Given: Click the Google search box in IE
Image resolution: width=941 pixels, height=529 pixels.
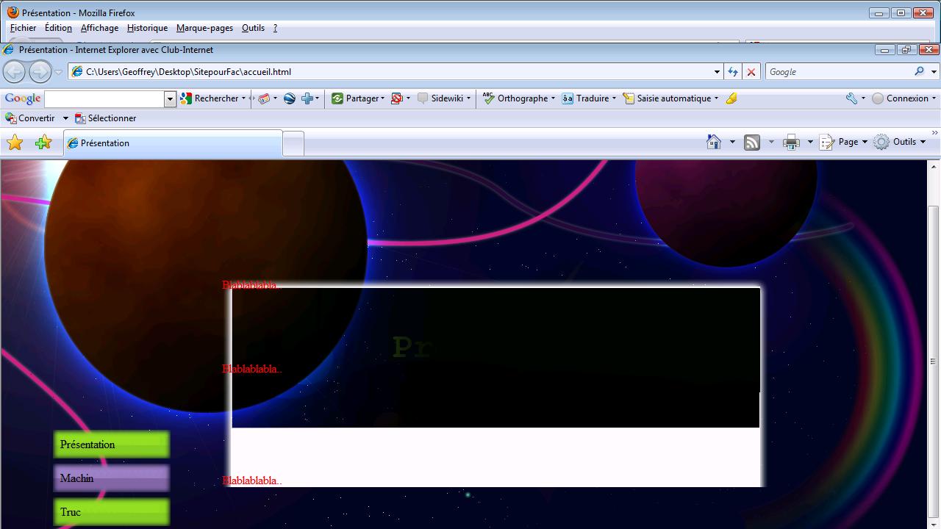Looking at the screenshot, I should (x=837, y=72).
